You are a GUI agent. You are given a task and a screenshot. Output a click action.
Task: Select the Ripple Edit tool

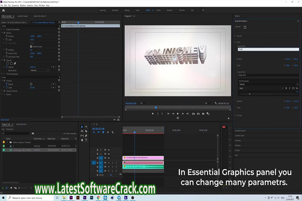(x=82, y=131)
